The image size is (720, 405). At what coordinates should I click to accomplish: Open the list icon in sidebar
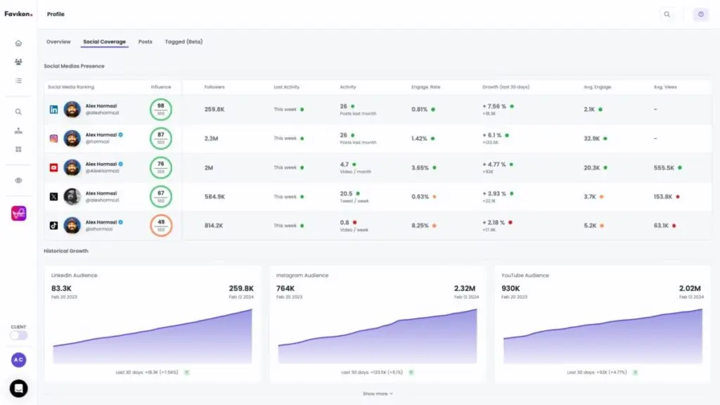point(18,81)
